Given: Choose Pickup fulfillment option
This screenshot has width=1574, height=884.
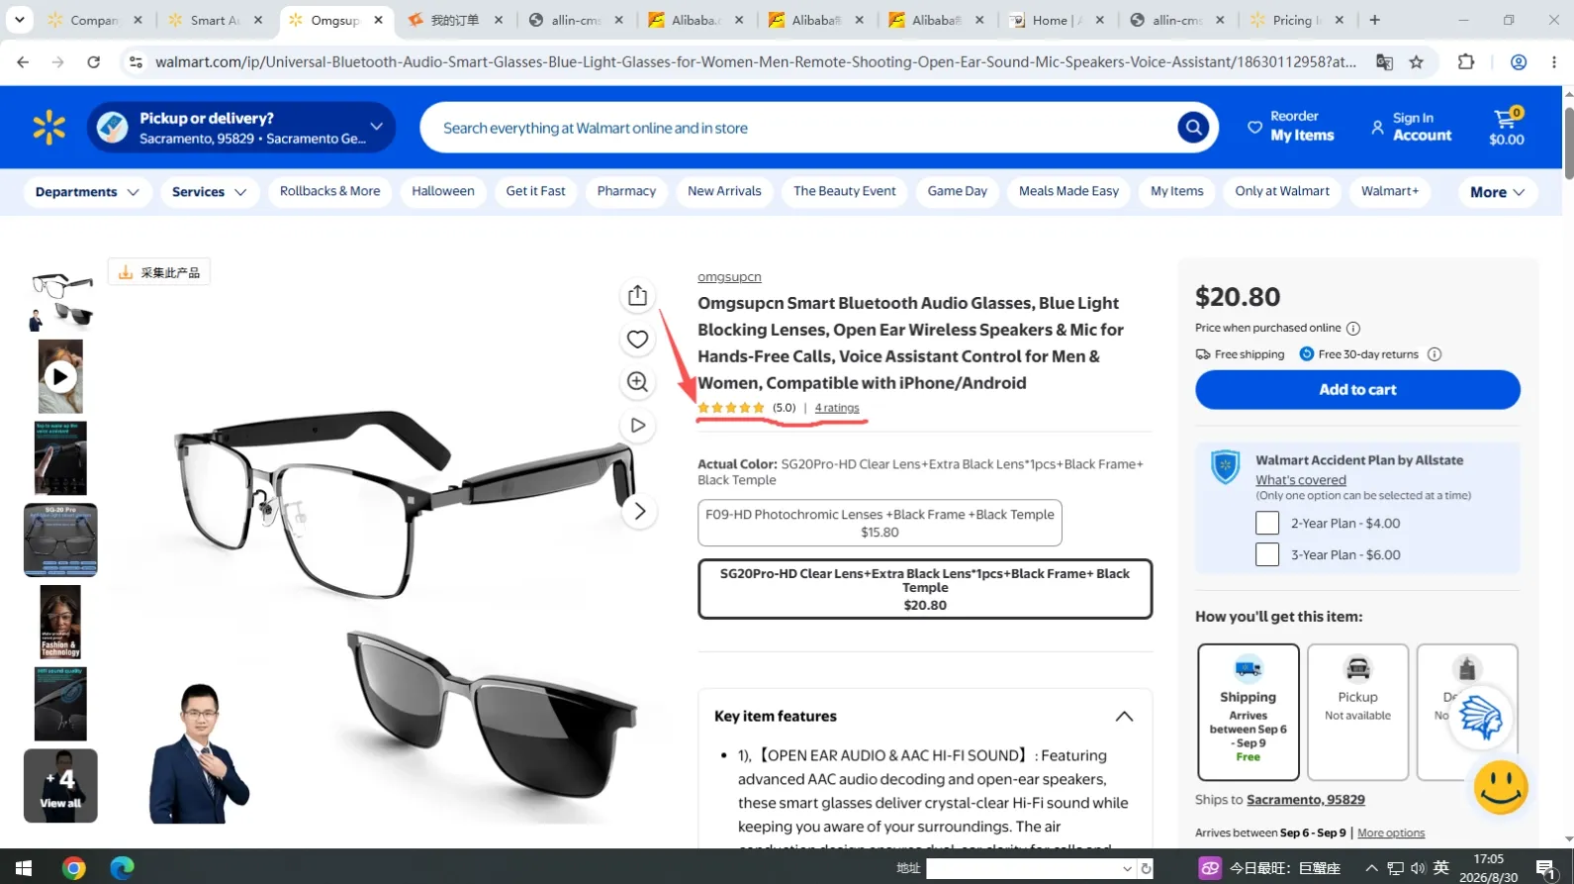Looking at the screenshot, I should coord(1357,712).
